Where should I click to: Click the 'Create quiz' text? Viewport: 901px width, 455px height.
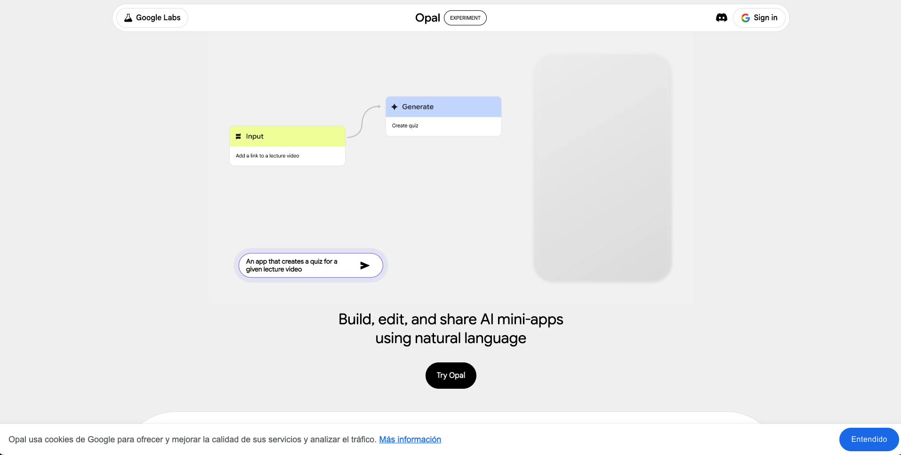pos(405,126)
